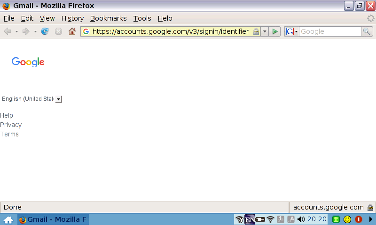This screenshot has width=376, height=225.
Task: Open the wireless settings wrench tray icon
Action: click(x=239, y=219)
